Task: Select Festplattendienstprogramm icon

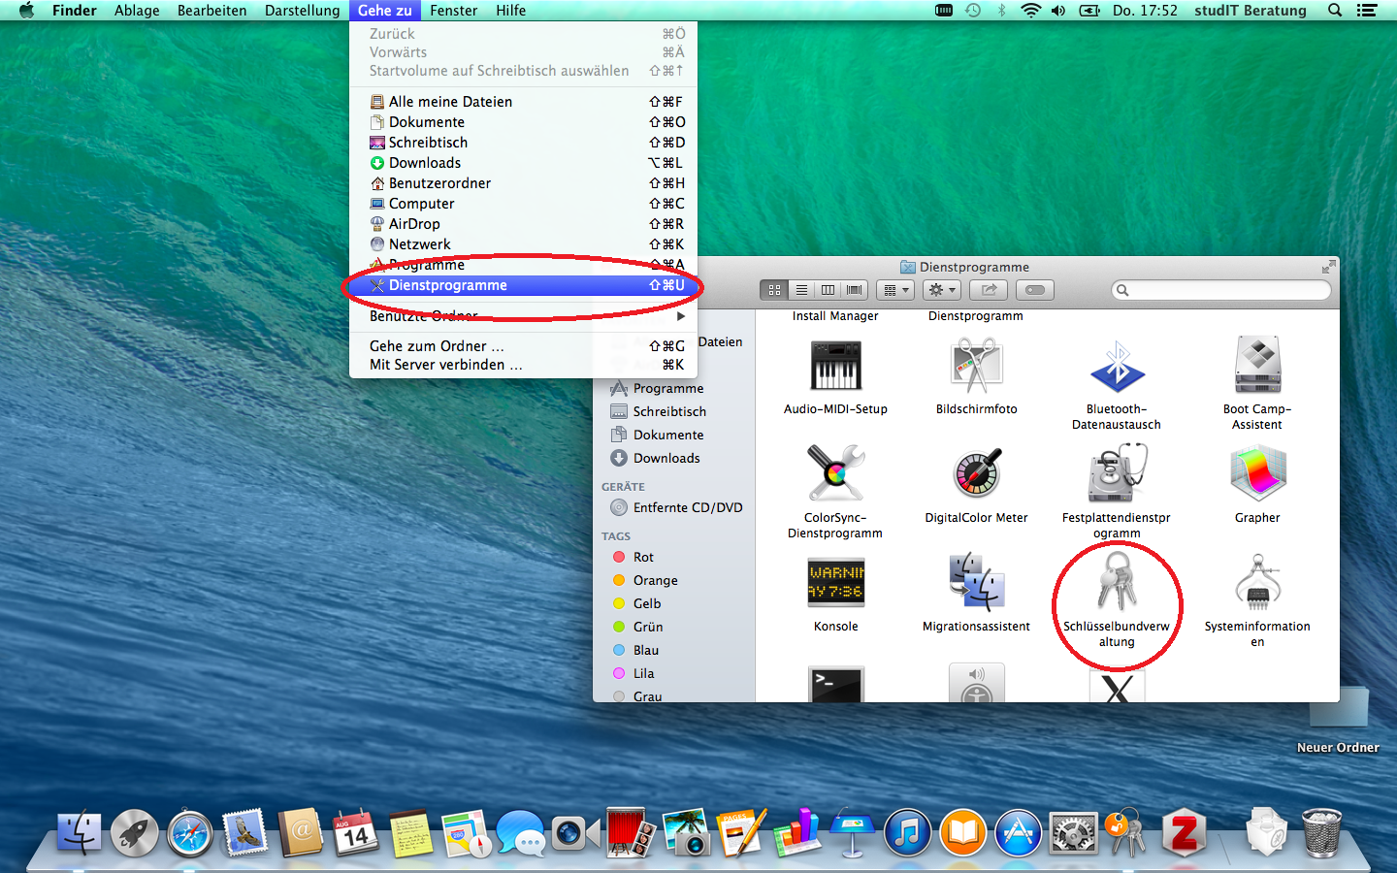Action: tap(1117, 473)
